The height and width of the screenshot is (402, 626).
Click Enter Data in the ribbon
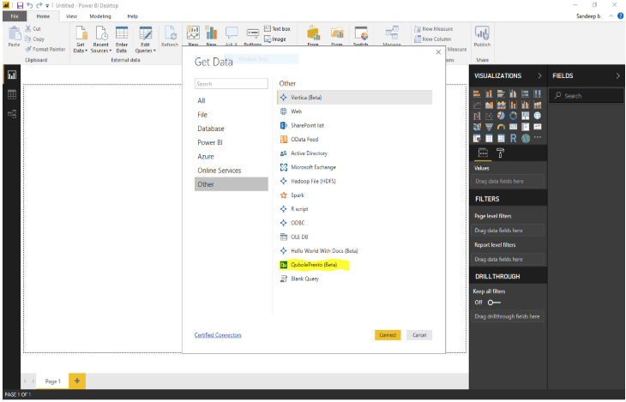(x=122, y=39)
